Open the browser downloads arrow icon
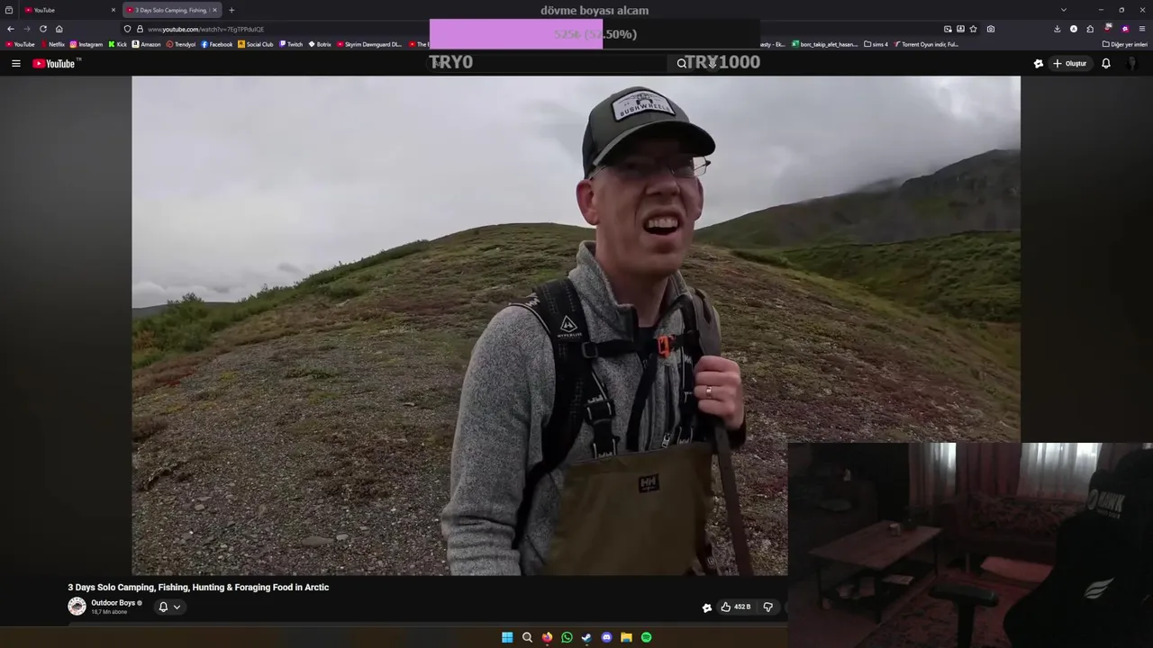 (x=1057, y=29)
